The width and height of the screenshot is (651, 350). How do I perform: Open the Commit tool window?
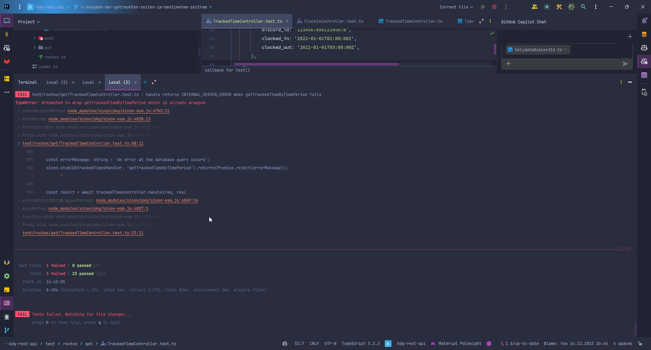coord(7,35)
